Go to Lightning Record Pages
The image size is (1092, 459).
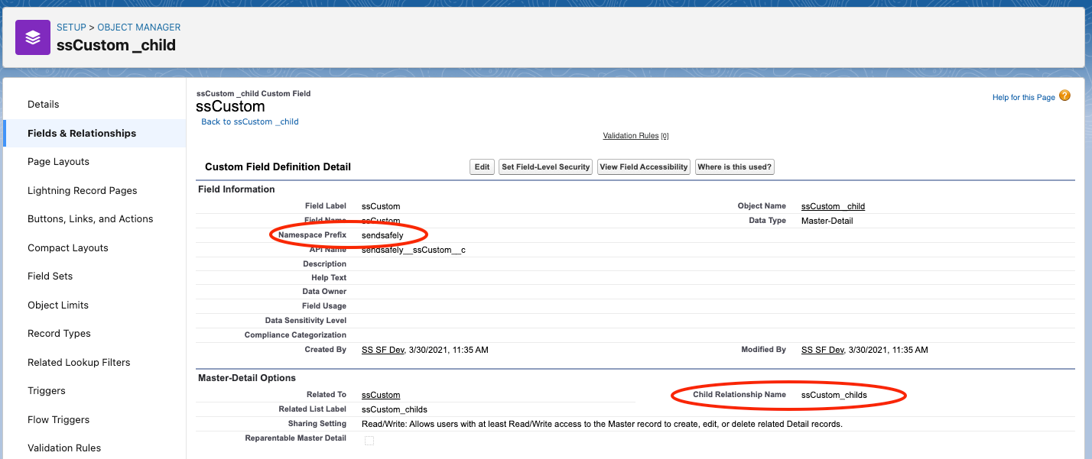click(82, 190)
